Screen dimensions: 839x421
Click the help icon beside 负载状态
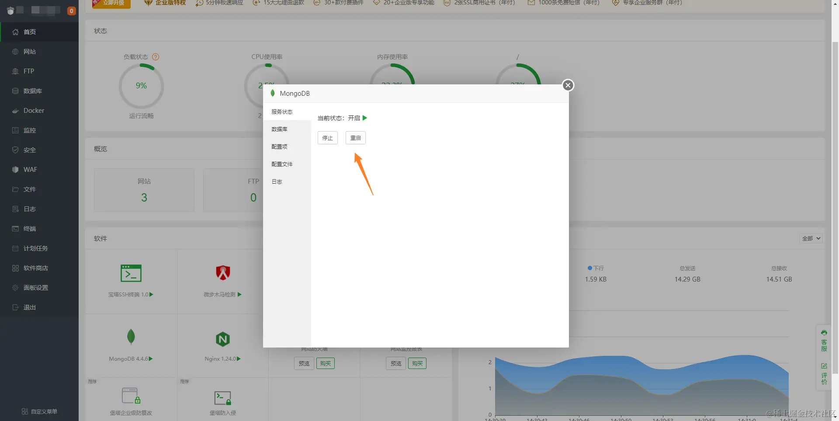[156, 57]
